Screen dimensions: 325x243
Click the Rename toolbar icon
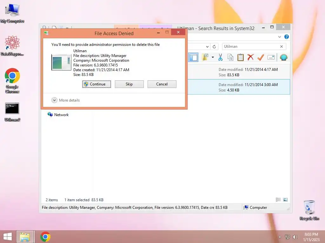[x=271, y=57]
